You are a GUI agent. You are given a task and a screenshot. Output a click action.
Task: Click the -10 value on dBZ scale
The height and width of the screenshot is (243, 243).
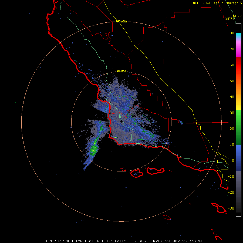(231, 177)
